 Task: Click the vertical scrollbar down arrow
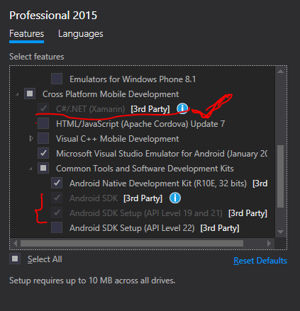tap(280, 232)
